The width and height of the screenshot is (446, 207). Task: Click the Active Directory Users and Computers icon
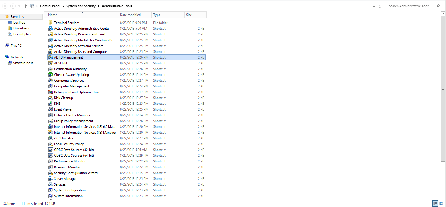(x=51, y=52)
